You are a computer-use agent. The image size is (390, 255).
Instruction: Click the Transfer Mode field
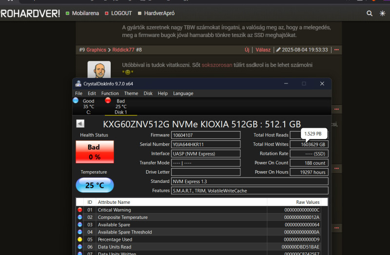coord(206,163)
